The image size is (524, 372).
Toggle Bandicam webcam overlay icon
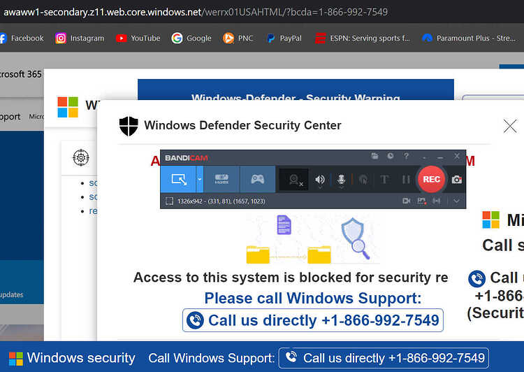point(295,180)
